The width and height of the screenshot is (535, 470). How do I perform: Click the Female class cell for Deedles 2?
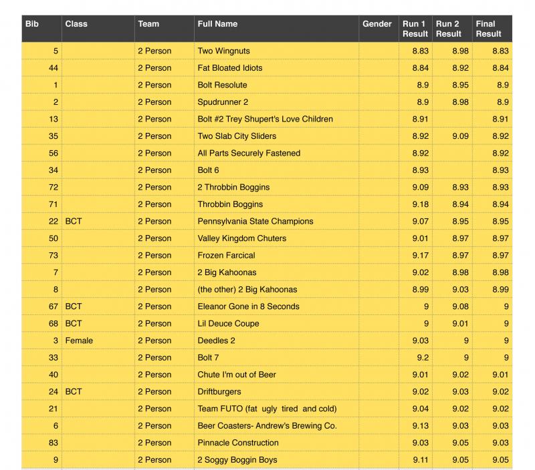click(98, 340)
